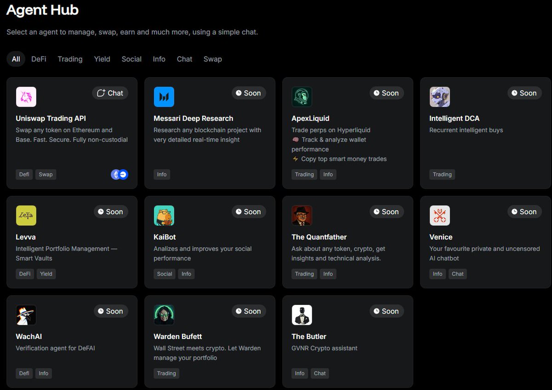The width and height of the screenshot is (552, 390).
Task: Click the Soon badge on ApexLiquid card
Action: [x=386, y=93]
